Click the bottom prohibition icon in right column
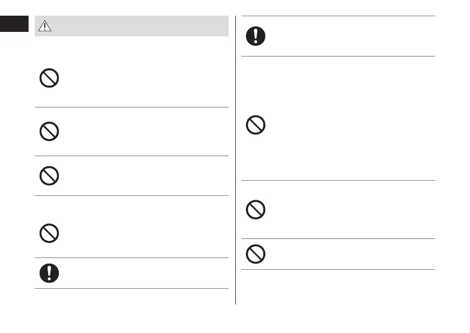Screen dimensions: 470x333 [255, 255]
